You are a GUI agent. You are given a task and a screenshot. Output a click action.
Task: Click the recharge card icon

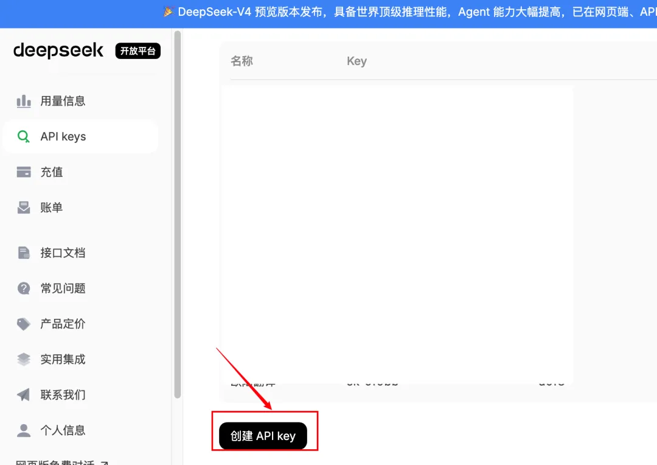point(24,172)
